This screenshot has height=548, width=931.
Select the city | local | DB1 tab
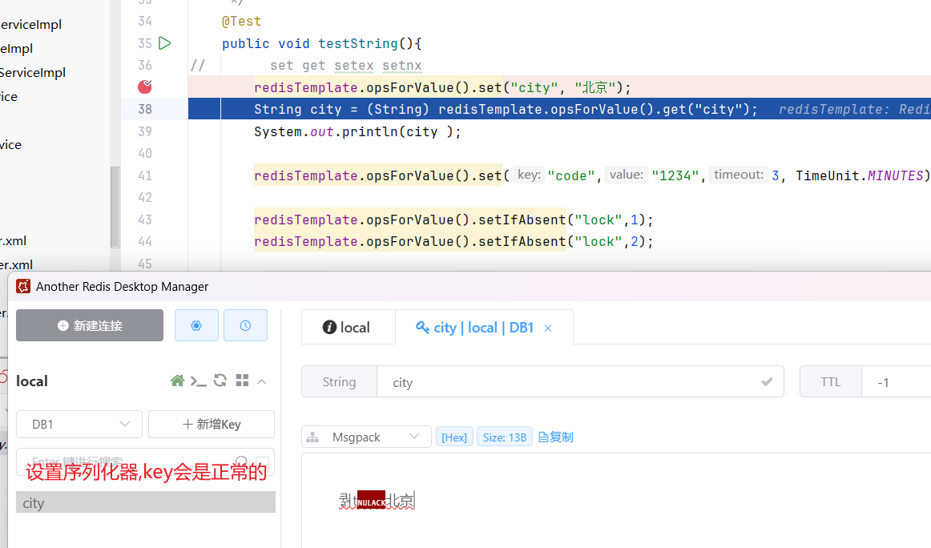pyautogui.click(x=474, y=327)
